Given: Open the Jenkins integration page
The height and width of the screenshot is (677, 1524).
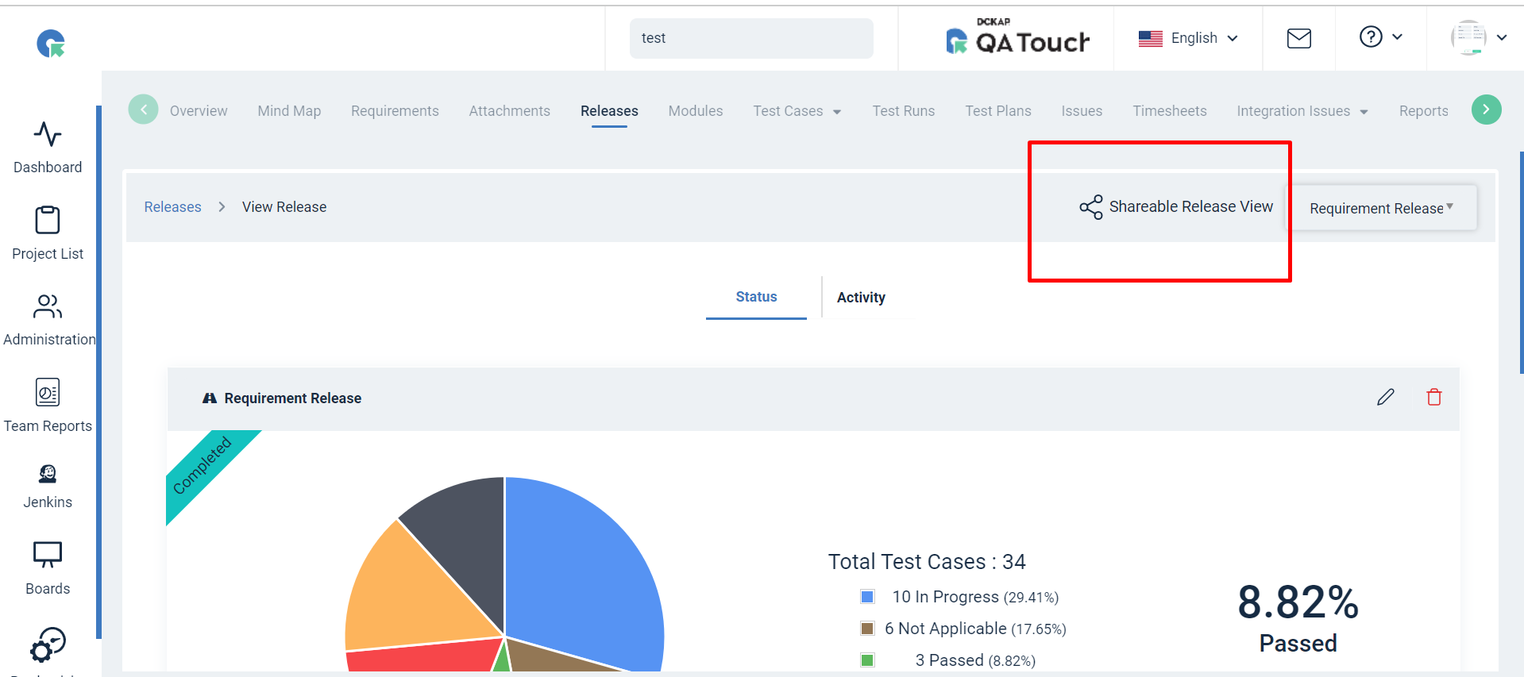Looking at the screenshot, I should [x=48, y=487].
